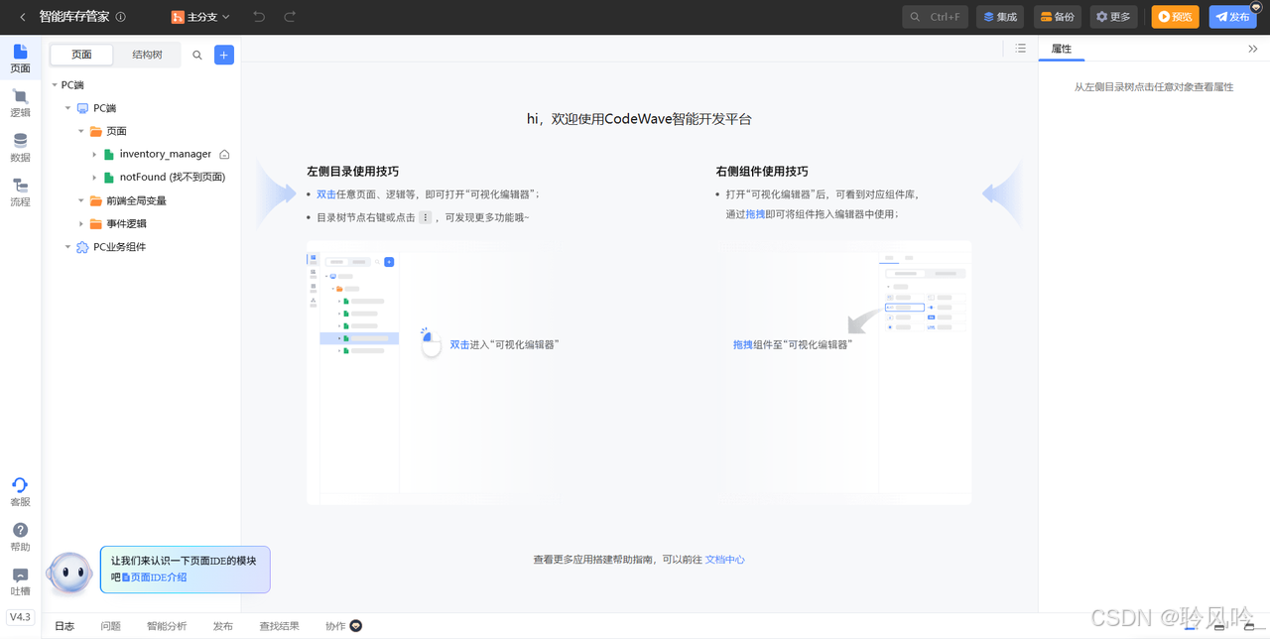The height and width of the screenshot is (639, 1270).
Task: Collapse the PC端 node with monitor icon
Action: click(x=67, y=108)
